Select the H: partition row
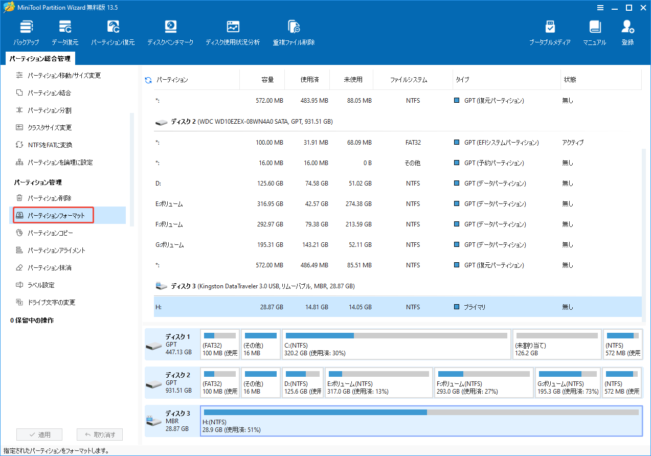Image resolution: width=651 pixels, height=456 pixels. pos(358,307)
